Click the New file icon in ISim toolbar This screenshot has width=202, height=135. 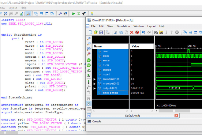pos(90,32)
